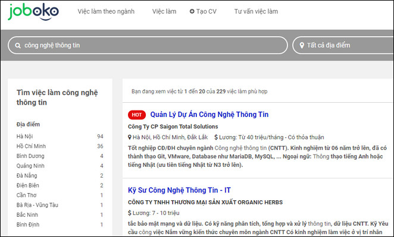Click location text Hà Nội, Hồ Chí Minh, Đắk Lắk
The image size is (394, 237).
[170, 137]
